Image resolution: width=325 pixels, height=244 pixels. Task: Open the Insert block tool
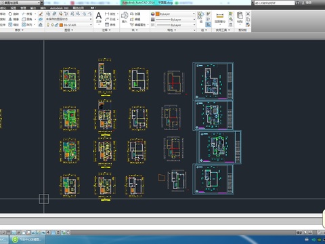click(125, 18)
